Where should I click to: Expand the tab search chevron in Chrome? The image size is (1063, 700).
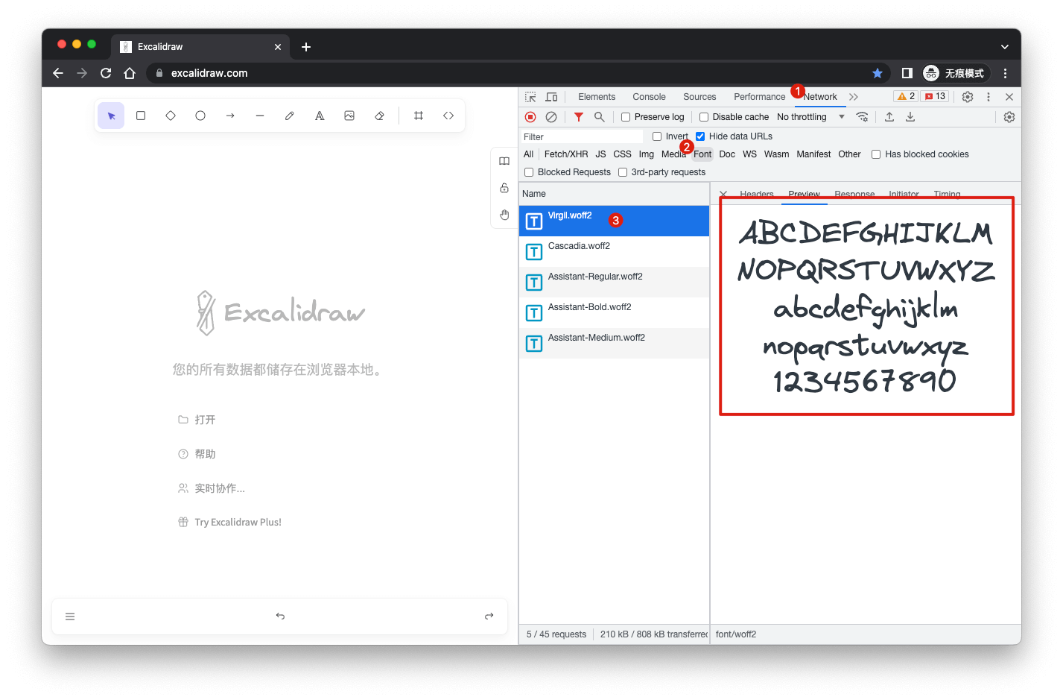tap(1005, 46)
